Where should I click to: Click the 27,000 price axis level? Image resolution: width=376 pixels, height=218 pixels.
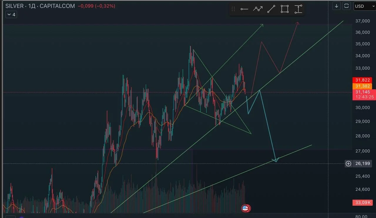point(362,151)
